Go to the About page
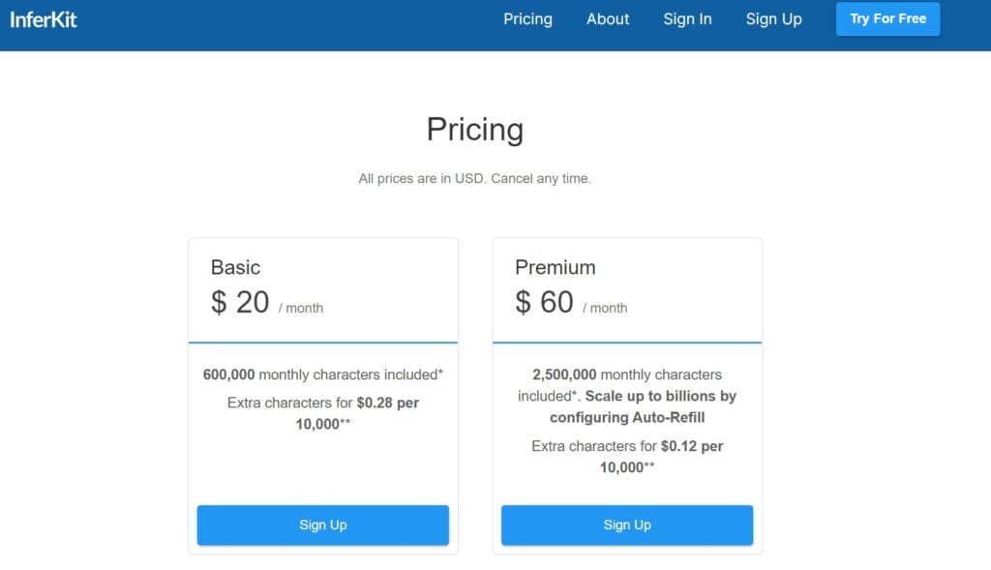Viewport: 991px width, 570px height. [608, 19]
